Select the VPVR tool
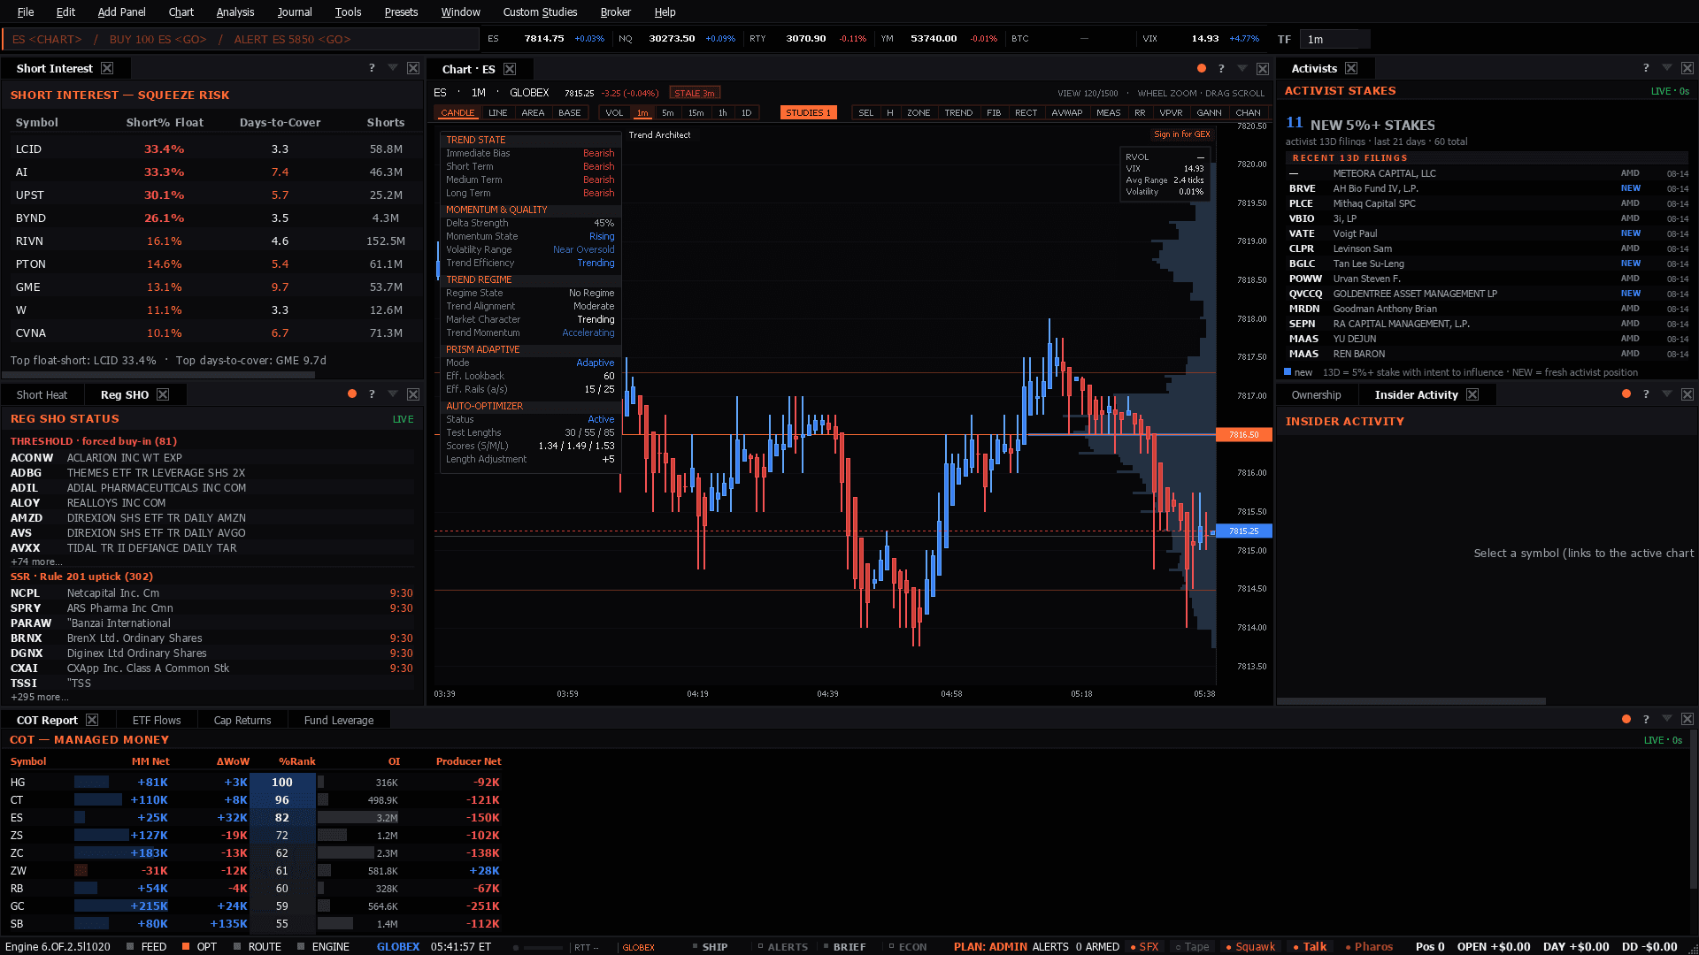This screenshot has width=1699, height=955. [1171, 113]
